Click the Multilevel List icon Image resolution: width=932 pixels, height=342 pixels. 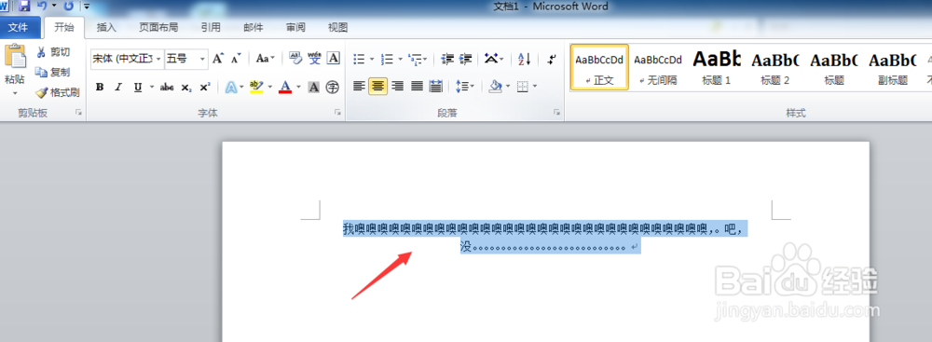[x=416, y=59]
